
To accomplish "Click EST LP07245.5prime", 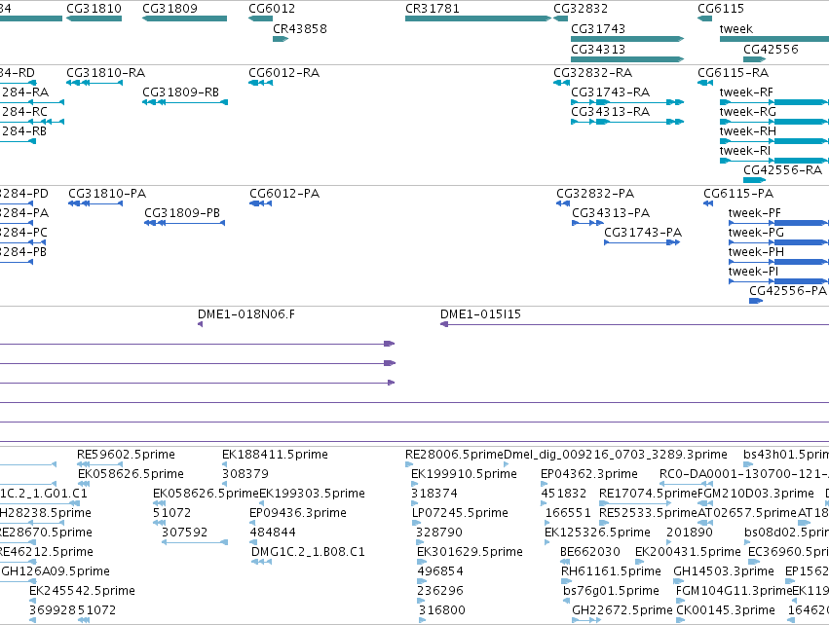I will tap(460, 513).
